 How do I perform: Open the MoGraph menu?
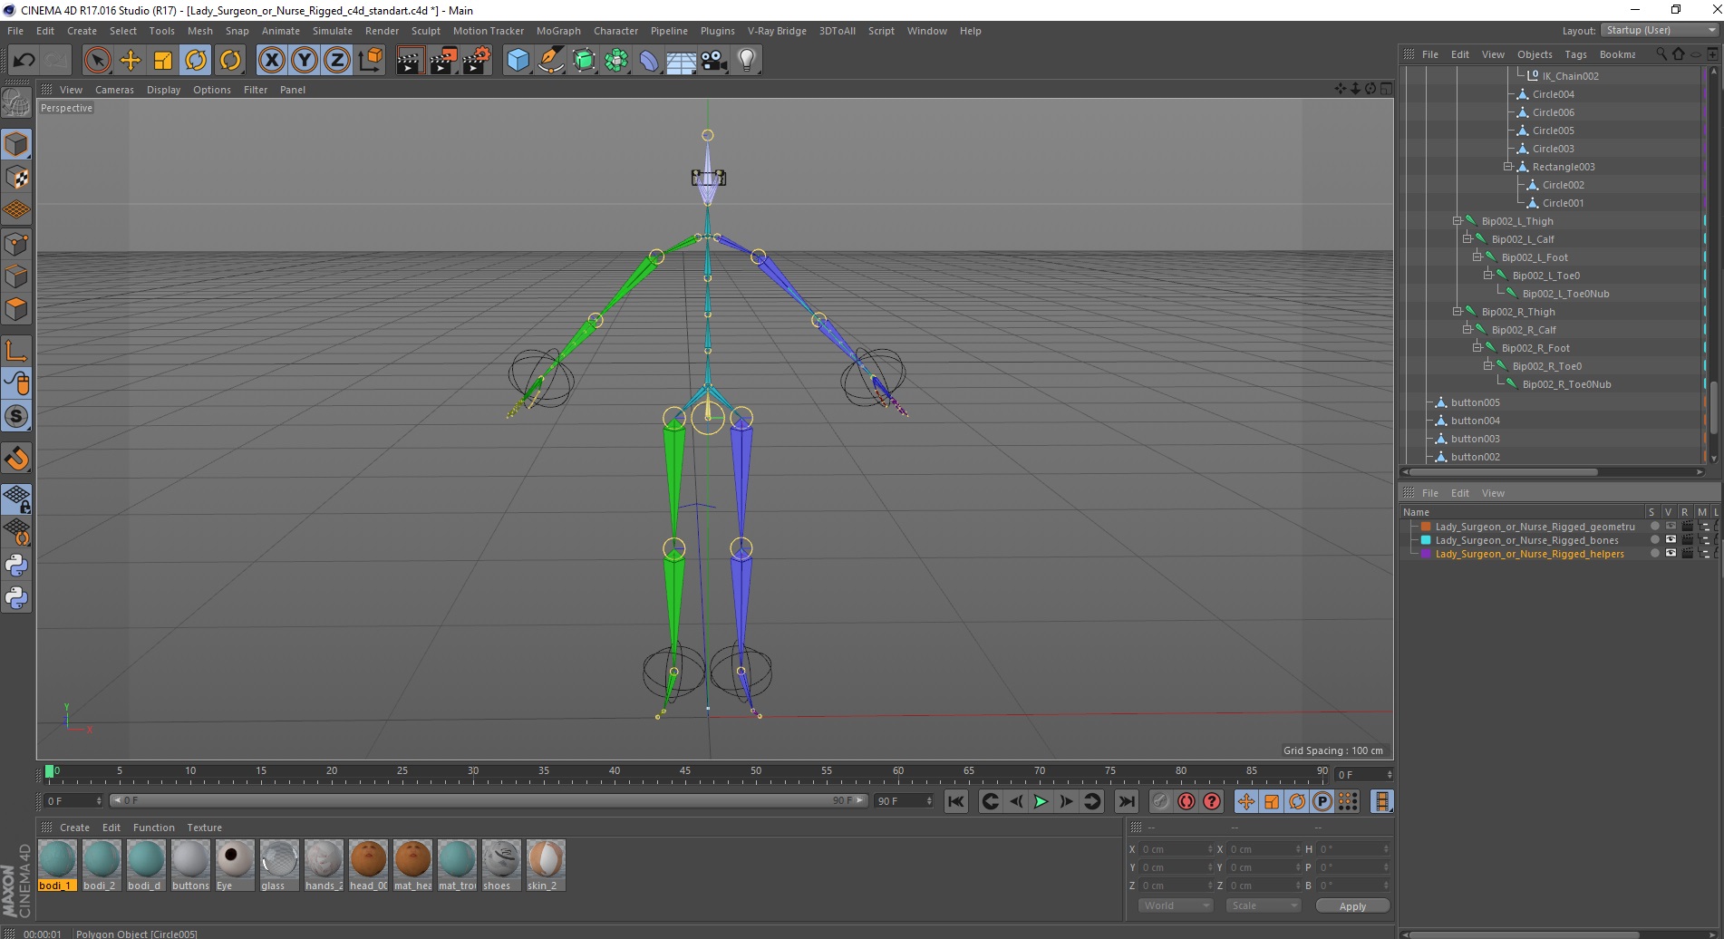(558, 31)
